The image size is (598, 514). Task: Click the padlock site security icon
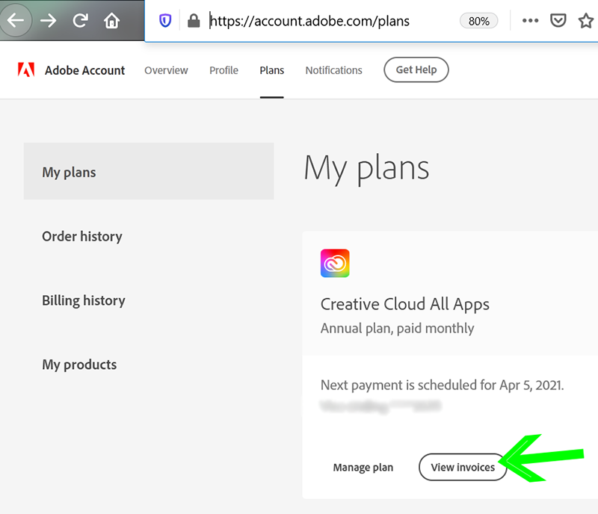click(x=192, y=20)
